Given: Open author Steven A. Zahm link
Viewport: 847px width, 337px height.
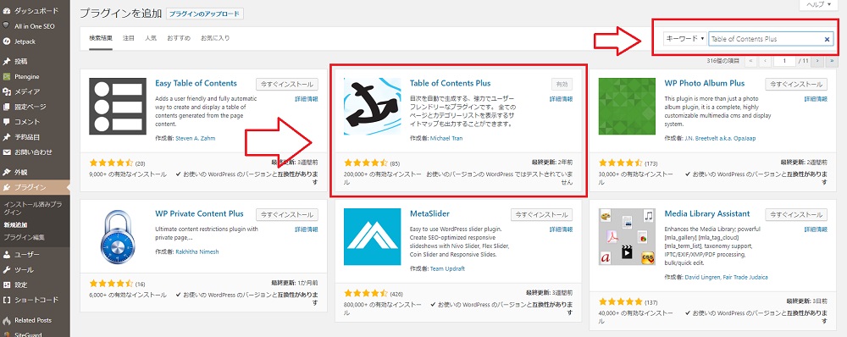Looking at the screenshot, I should point(196,138).
